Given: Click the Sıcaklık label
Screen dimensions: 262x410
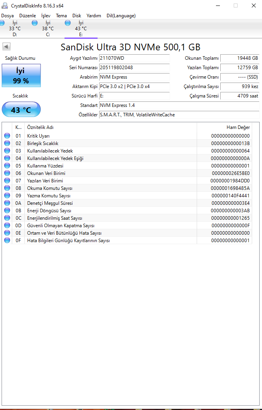Looking at the screenshot, I should [20, 96].
